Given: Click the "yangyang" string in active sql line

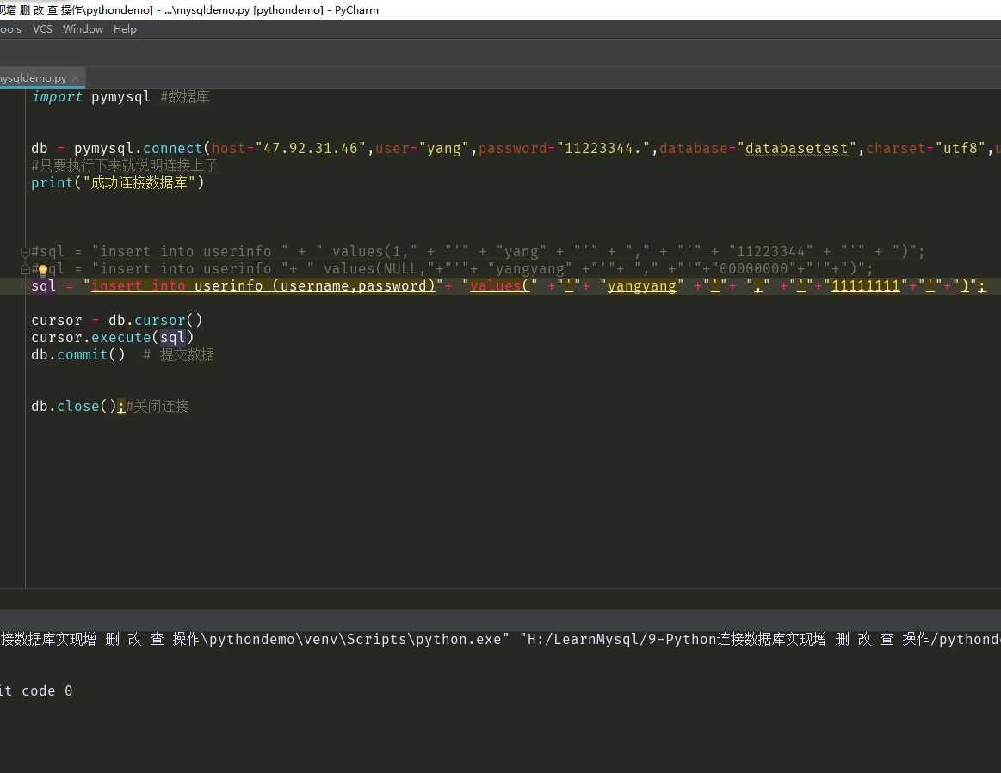Looking at the screenshot, I should coord(641,286).
